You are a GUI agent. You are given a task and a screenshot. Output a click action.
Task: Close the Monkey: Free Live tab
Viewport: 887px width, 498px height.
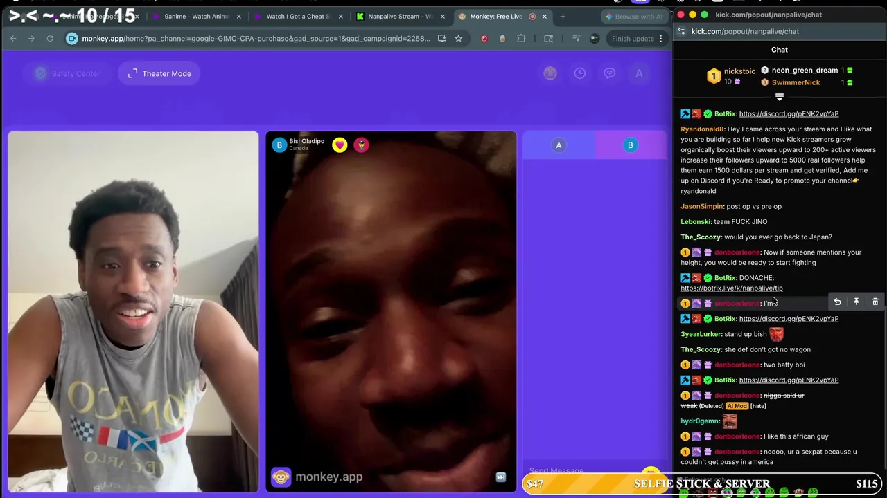(x=544, y=17)
